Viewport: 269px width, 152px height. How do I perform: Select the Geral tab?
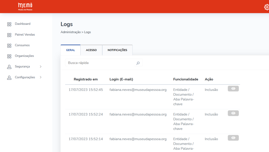pyautogui.click(x=70, y=50)
